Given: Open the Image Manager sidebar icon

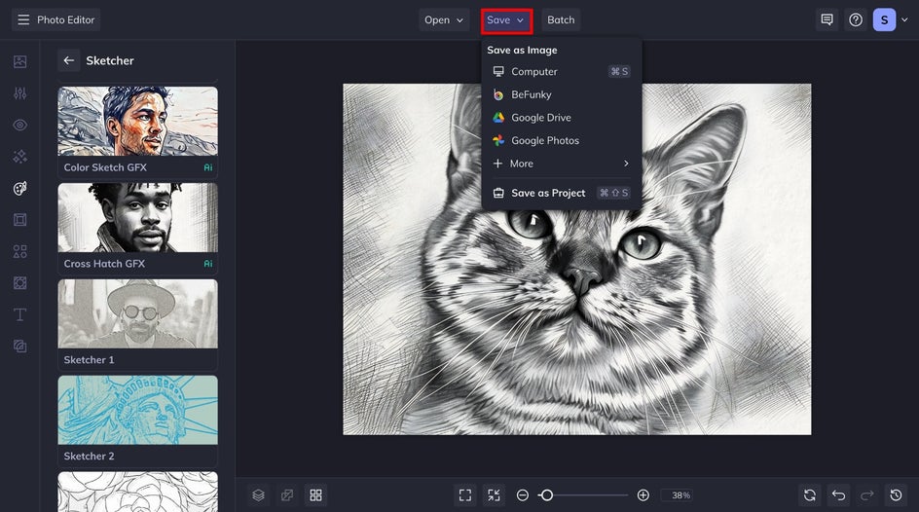Looking at the screenshot, I should click(19, 61).
